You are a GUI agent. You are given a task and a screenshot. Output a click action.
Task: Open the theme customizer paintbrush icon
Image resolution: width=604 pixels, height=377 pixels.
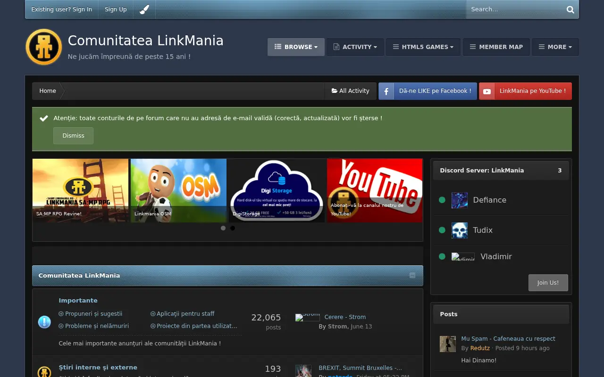point(144,9)
